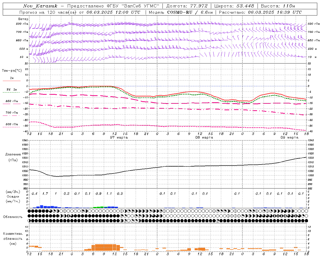Select the 2м temperature legend entry

[12, 78]
